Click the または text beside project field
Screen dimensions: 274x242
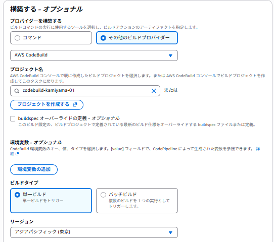point(171,90)
